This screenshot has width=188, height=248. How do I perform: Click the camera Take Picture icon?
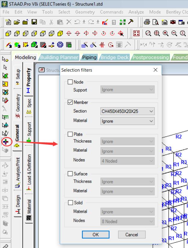coord(173,22)
